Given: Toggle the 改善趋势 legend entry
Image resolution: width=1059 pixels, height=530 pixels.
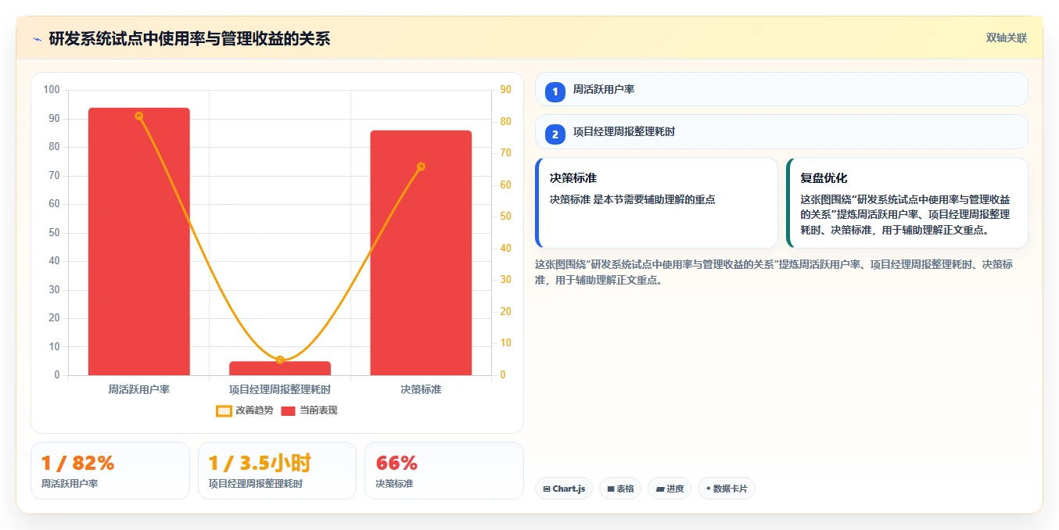Looking at the screenshot, I should click(245, 410).
